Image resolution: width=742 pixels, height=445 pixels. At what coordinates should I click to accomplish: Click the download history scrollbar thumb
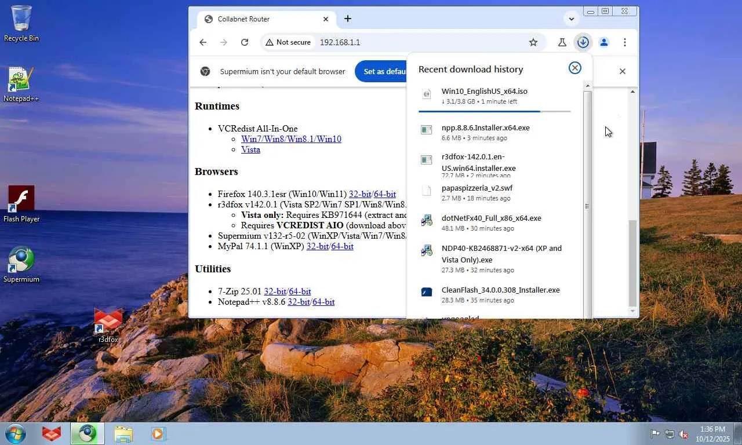[587, 206]
